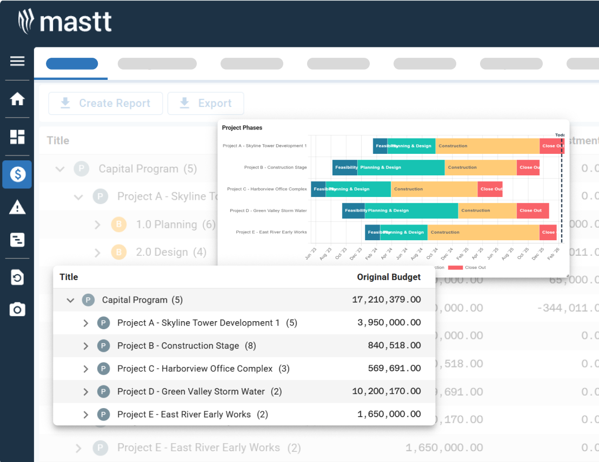
Task: Click the Mastt logo
Action: 65,22
